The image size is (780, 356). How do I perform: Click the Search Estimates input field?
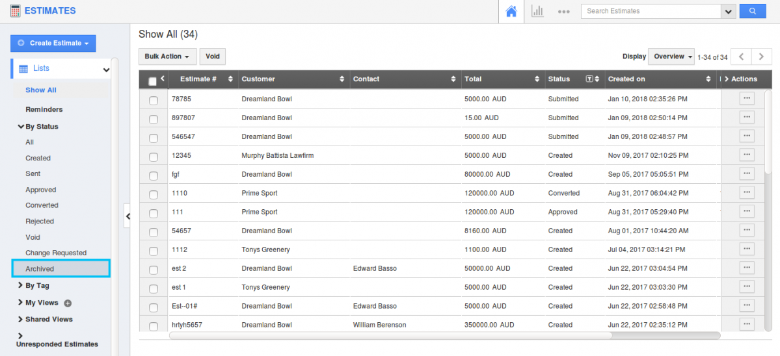coord(651,11)
